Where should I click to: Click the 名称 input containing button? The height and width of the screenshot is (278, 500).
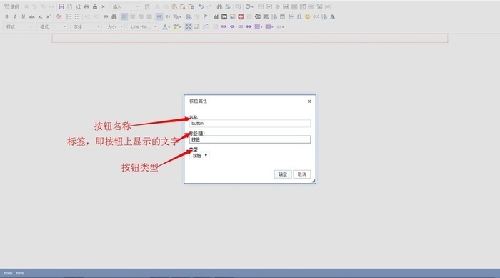(x=250, y=124)
